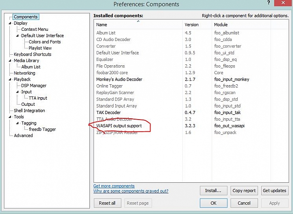Sort components by Name column

138,25
